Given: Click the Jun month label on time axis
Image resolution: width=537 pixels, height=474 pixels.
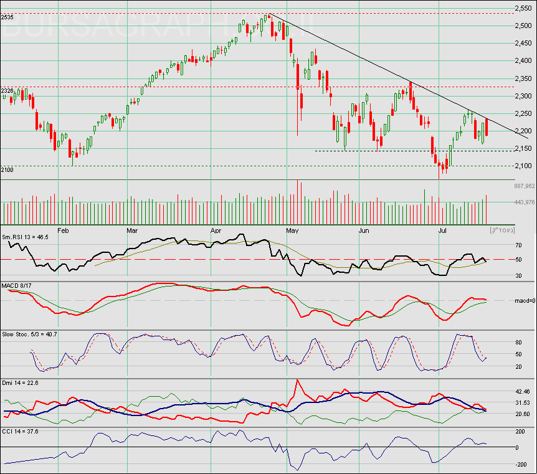Looking at the screenshot, I should click(x=364, y=230).
